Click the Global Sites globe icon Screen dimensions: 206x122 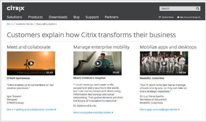pyautogui.click(x=160, y=17)
